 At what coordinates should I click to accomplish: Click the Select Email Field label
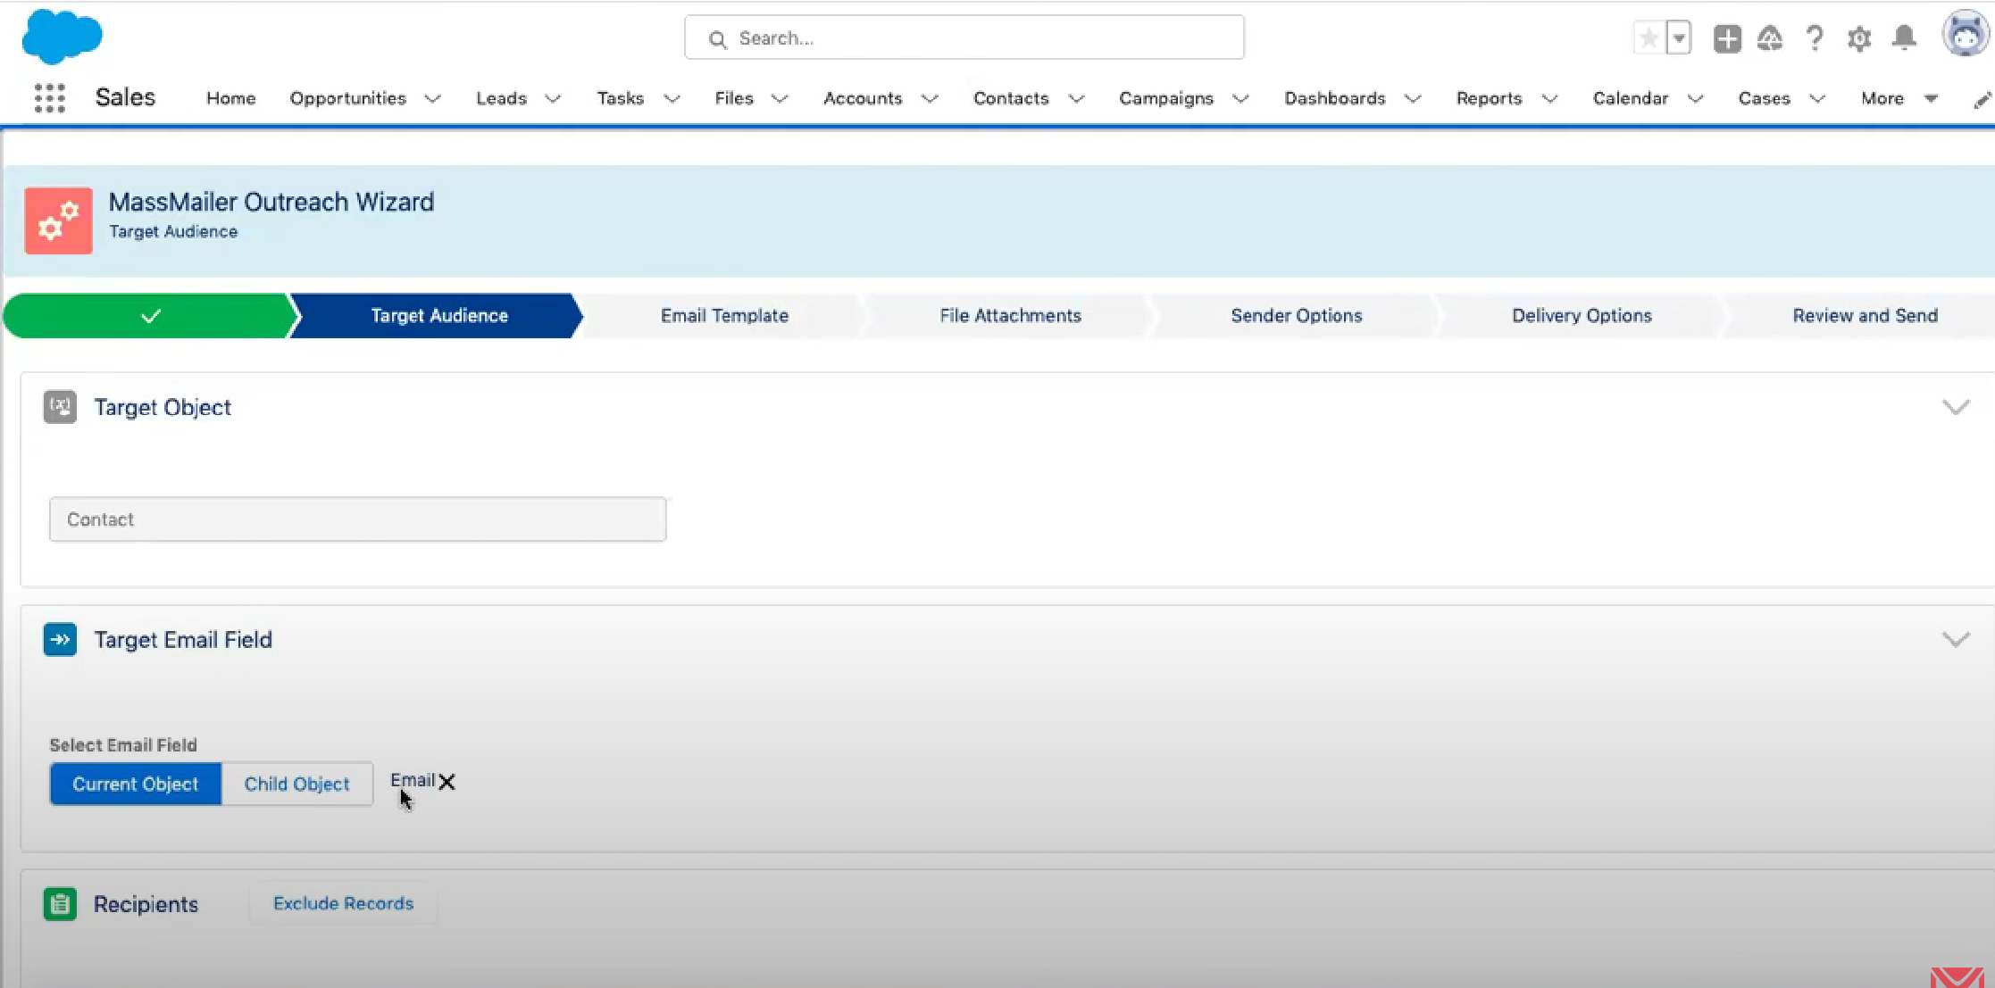(123, 745)
